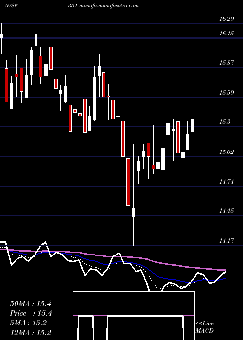
Task: Click the MACD indicator box panel
Action: click(x=134, y=316)
